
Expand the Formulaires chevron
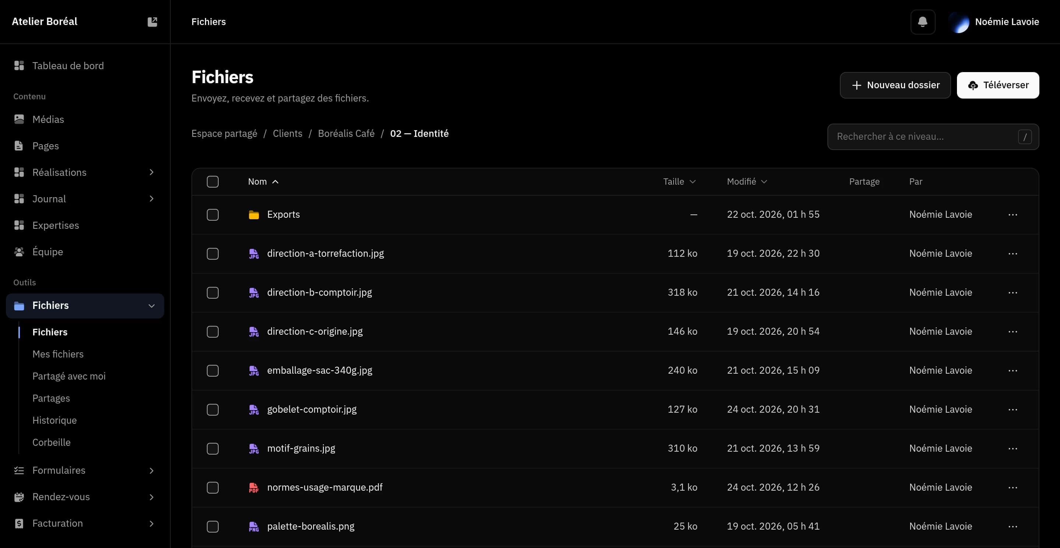(151, 470)
